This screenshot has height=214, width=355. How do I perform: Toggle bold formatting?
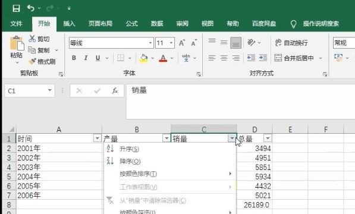pos(74,58)
